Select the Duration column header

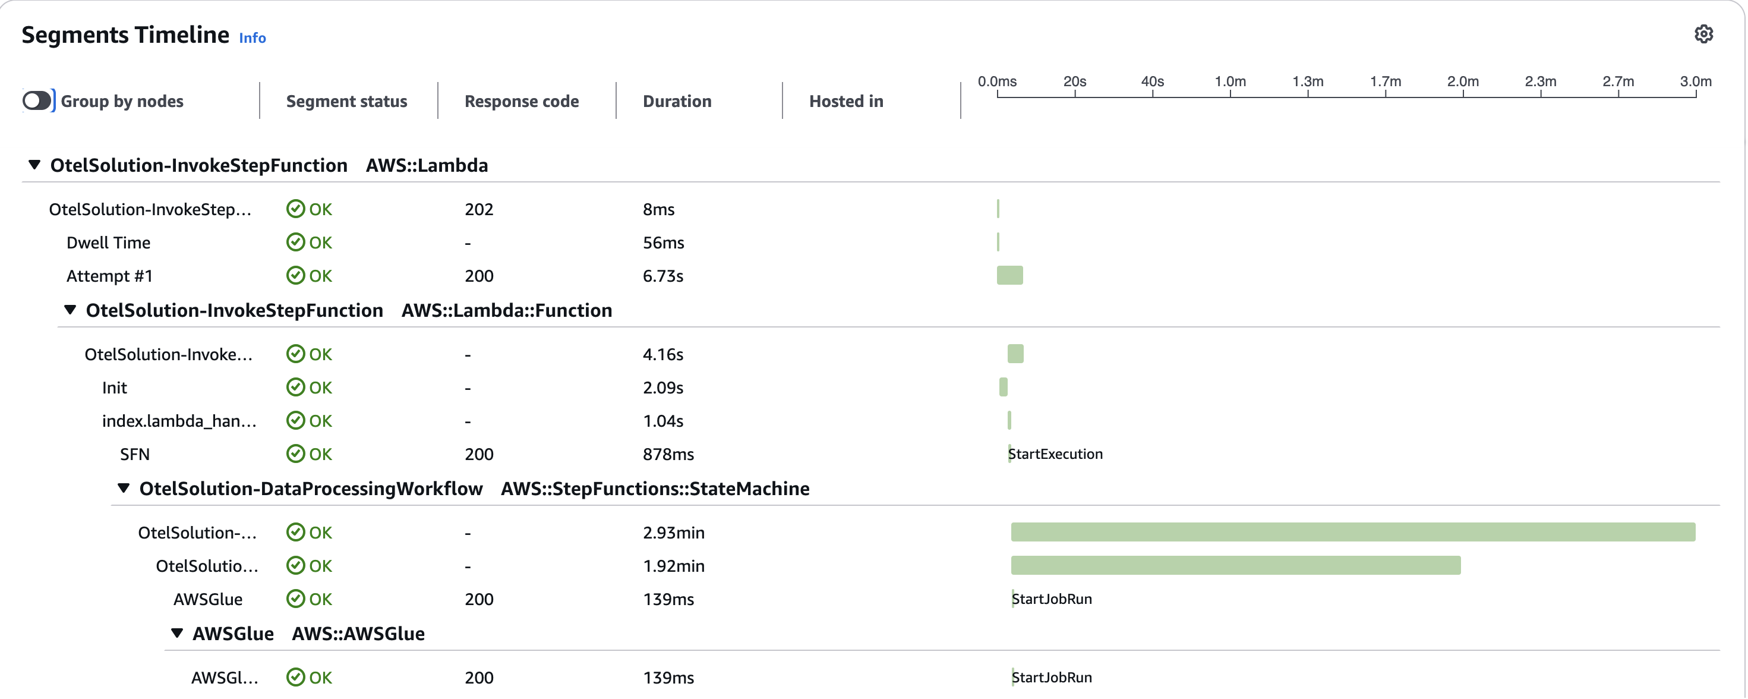click(677, 101)
